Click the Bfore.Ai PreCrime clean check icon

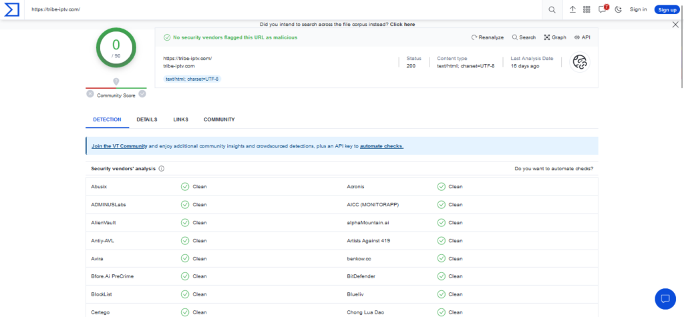(x=185, y=276)
